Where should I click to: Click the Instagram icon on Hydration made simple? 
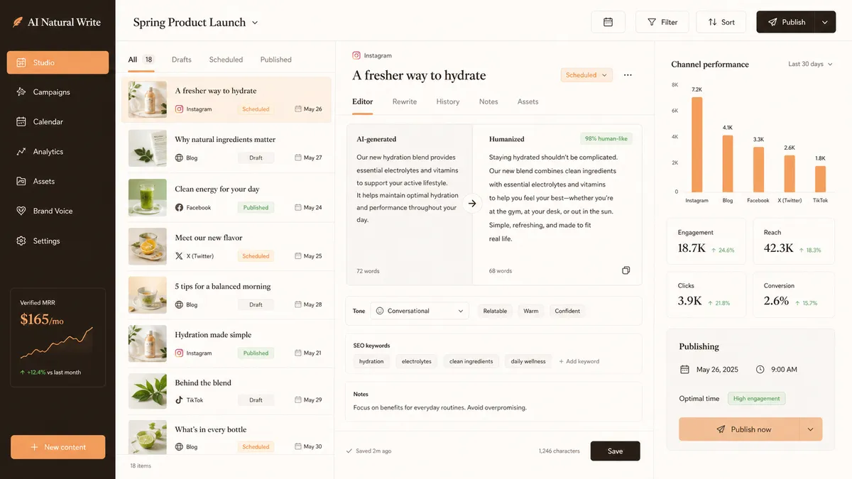pyautogui.click(x=179, y=353)
